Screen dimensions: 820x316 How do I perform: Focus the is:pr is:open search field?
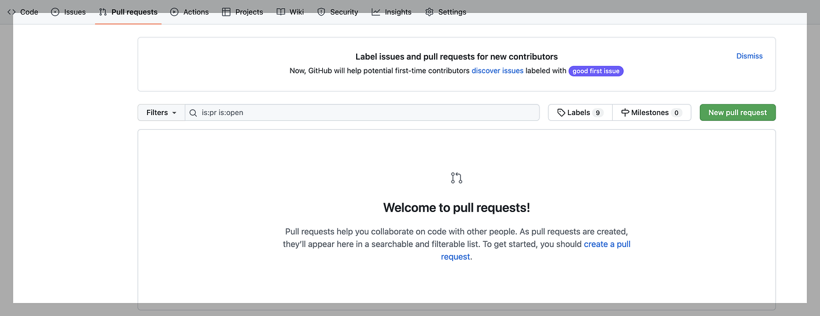coord(362,113)
